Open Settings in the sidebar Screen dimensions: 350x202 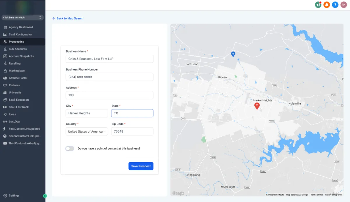23,196
